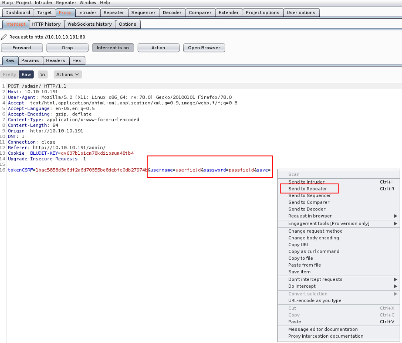Forward the intercepted request
Image resolution: width=402 pixels, height=343 pixels.
coord(22,48)
